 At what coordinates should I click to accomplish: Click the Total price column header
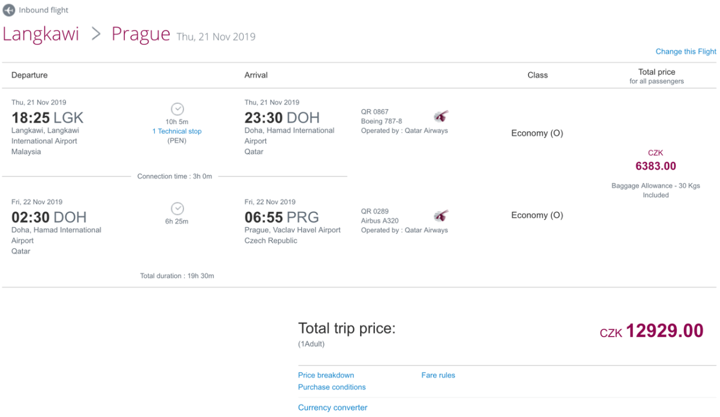click(x=656, y=72)
